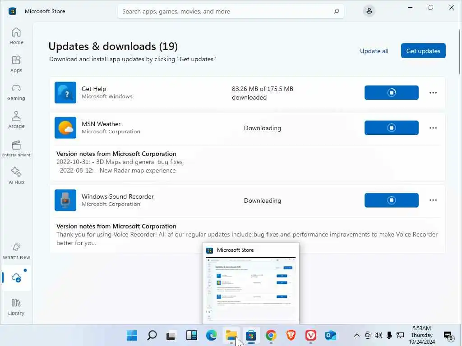Launch Brave browser from the taskbar
This screenshot has height=346, width=462.
(291, 335)
